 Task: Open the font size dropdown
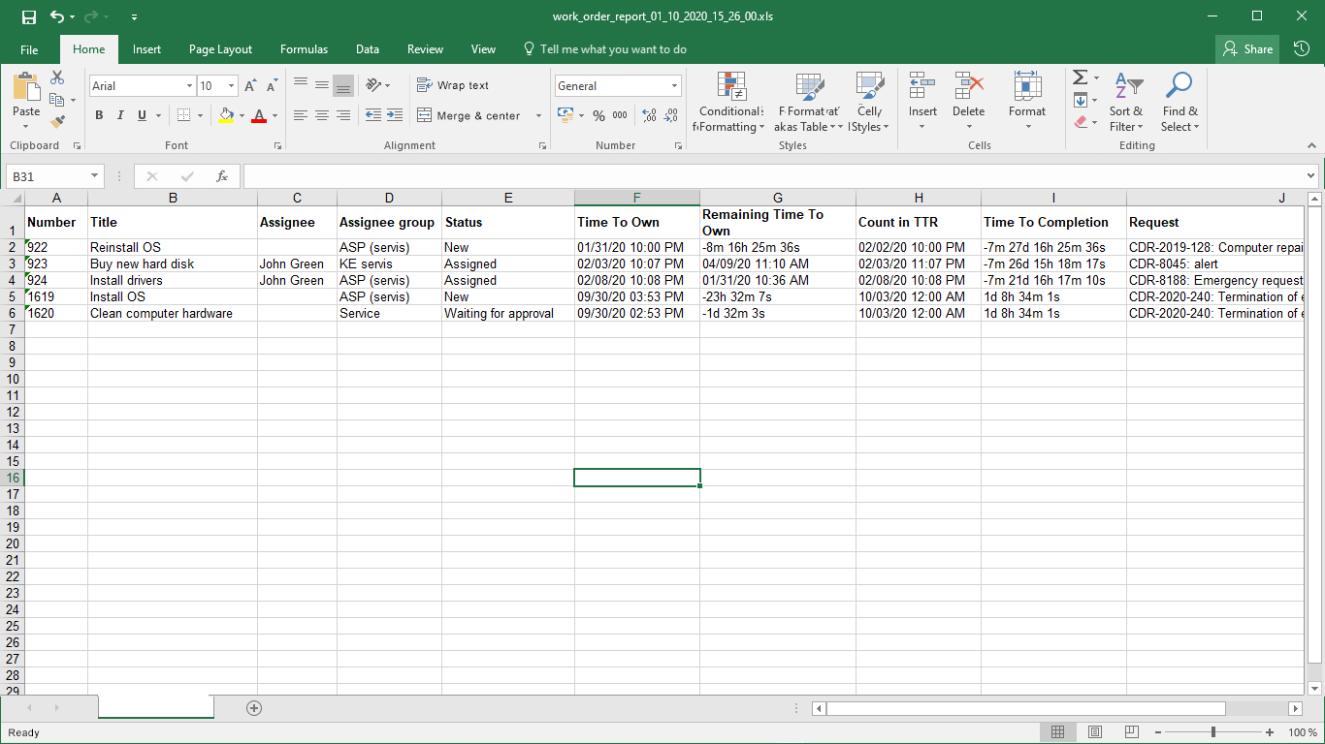tap(231, 86)
